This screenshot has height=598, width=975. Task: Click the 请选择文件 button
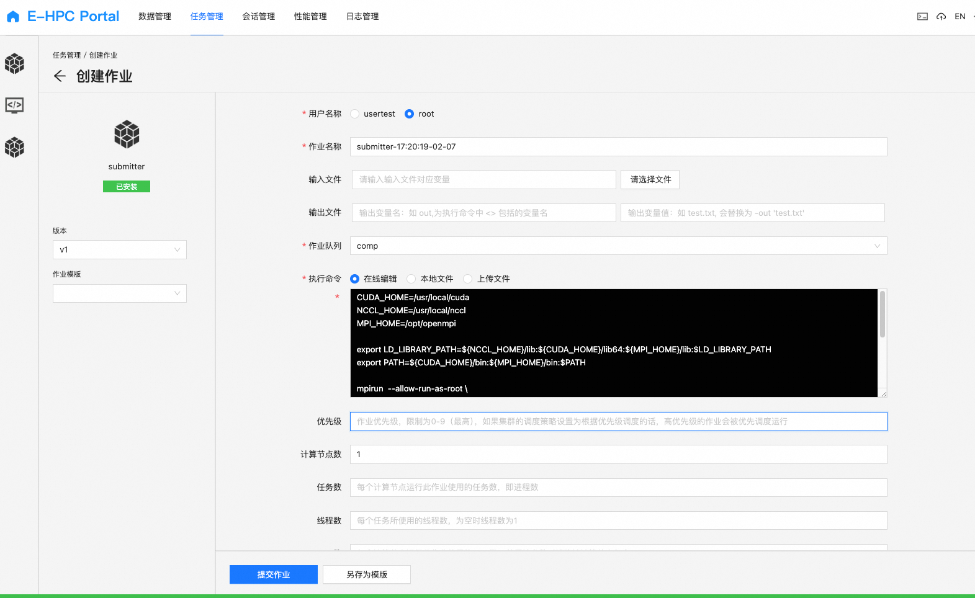(x=650, y=180)
